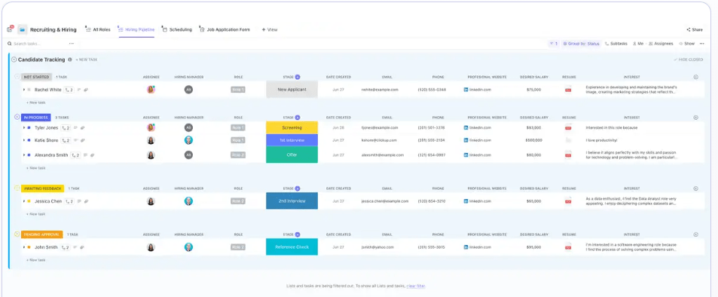
Task: Open subtasks badge for John Smith
Action: tap(65, 247)
